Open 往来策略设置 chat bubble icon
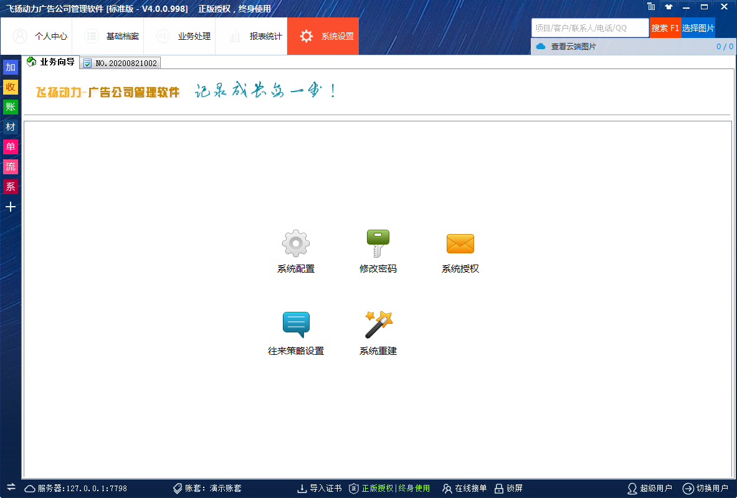Screen dimensions: 737x498 tap(295, 325)
